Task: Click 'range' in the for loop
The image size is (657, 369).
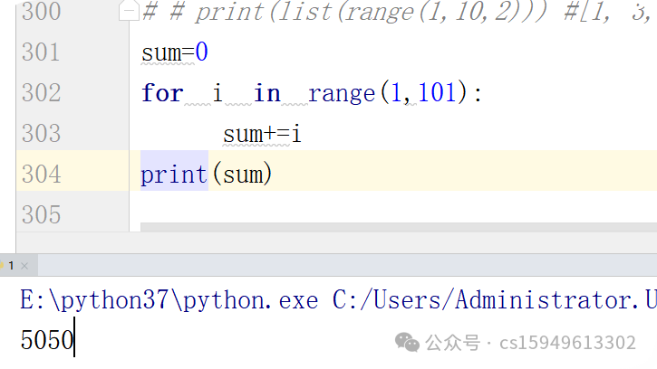Action: point(342,94)
